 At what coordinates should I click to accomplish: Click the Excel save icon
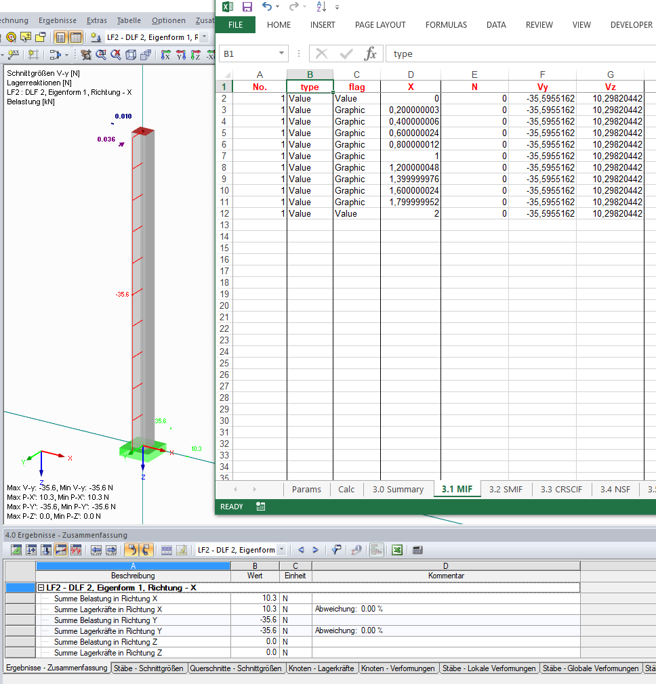(x=247, y=7)
